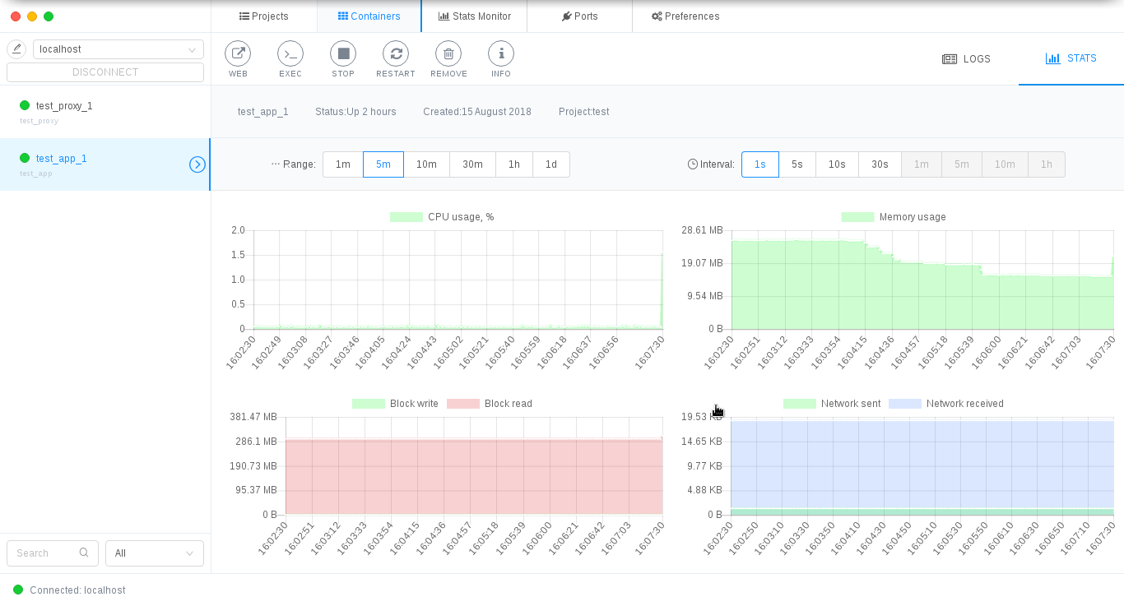
Task: Open the Preferences tab
Action: click(685, 16)
